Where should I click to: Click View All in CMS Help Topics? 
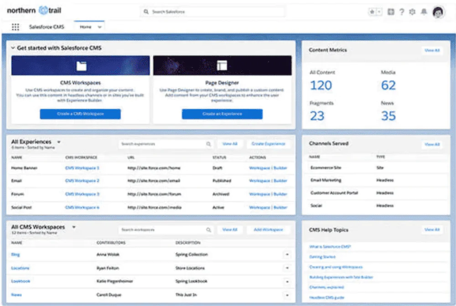coord(432,229)
